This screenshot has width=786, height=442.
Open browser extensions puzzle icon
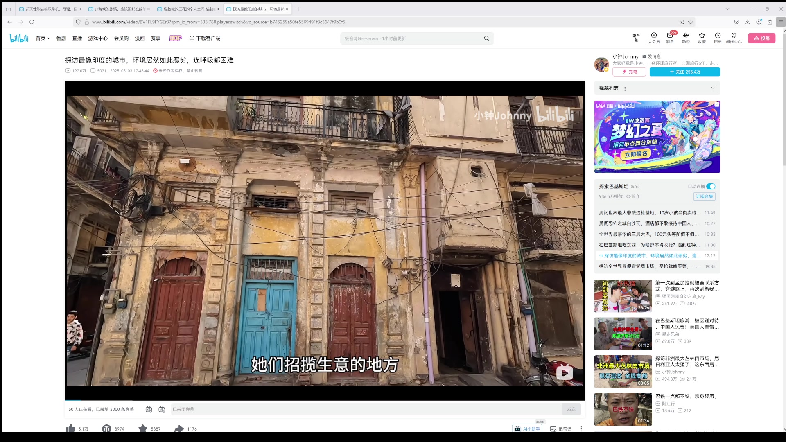770,22
